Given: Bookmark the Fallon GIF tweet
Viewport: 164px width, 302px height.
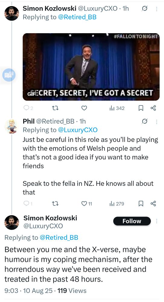Looking at the screenshot, I should (x=141, y=108).
